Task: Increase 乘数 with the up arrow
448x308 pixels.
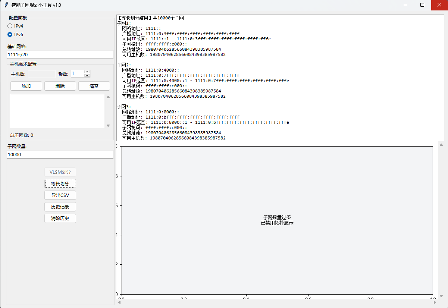Action: tap(87, 72)
